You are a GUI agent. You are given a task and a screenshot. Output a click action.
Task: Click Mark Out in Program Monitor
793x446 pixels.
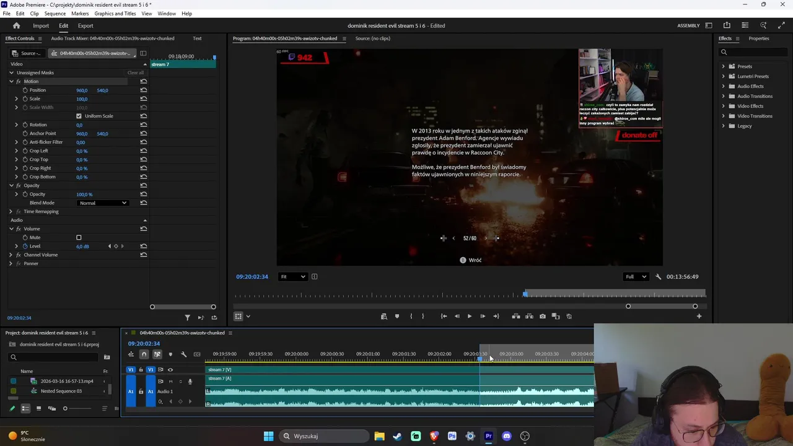tap(423, 317)
